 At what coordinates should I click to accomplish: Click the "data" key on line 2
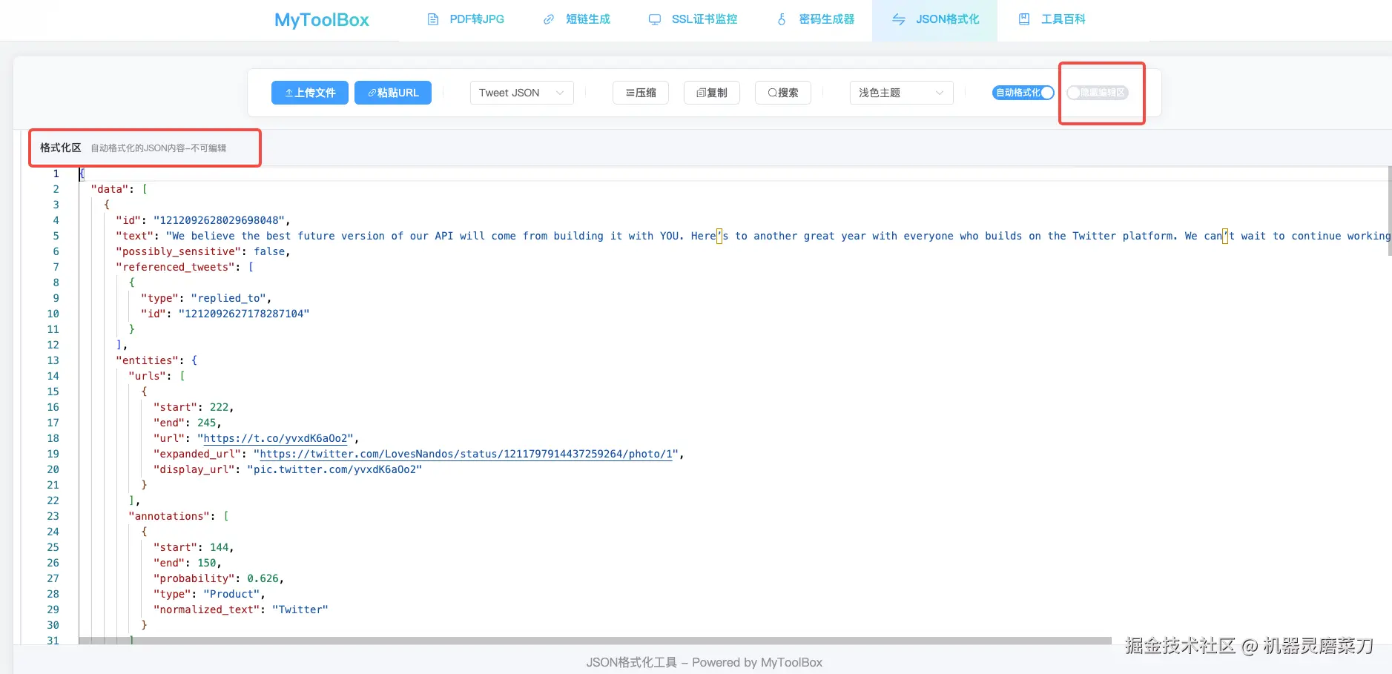coord(110,189)
